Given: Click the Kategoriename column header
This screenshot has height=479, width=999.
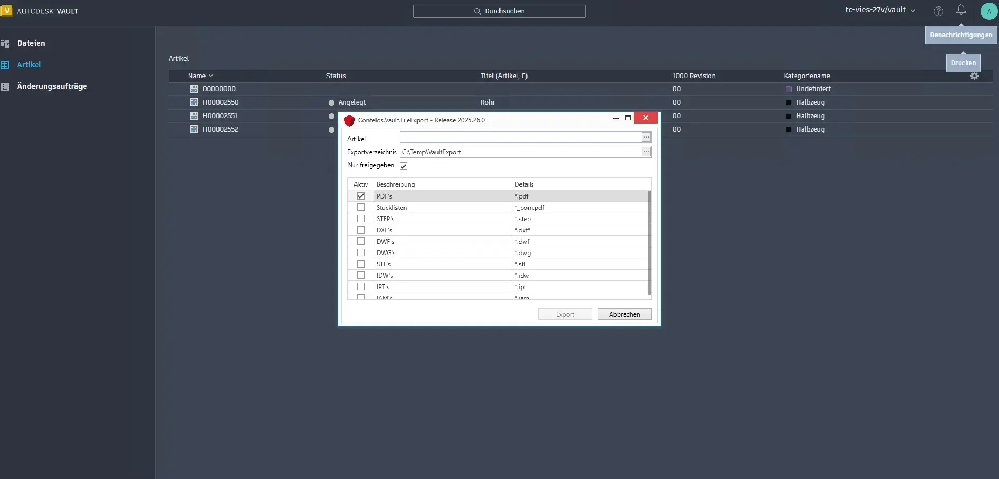Looking at the screenshot, I should pyautogui.click(x=807, y=76).
